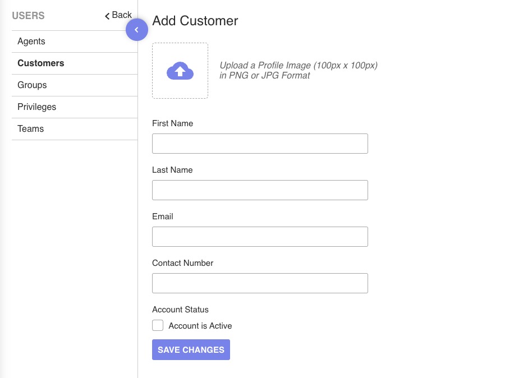Focus the Email input field
The height and width of the screenshot is (378, 523).
point(260,237)
